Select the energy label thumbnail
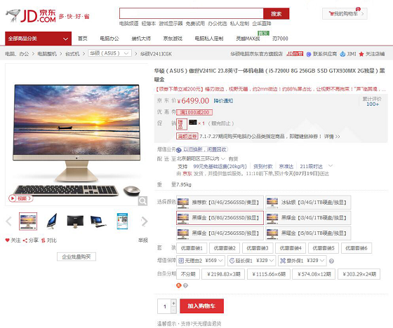 122,221
